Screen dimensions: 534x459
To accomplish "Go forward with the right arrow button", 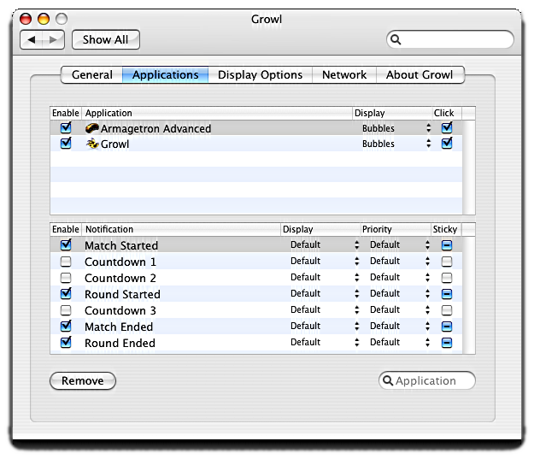I will click(x=53, y=40).
